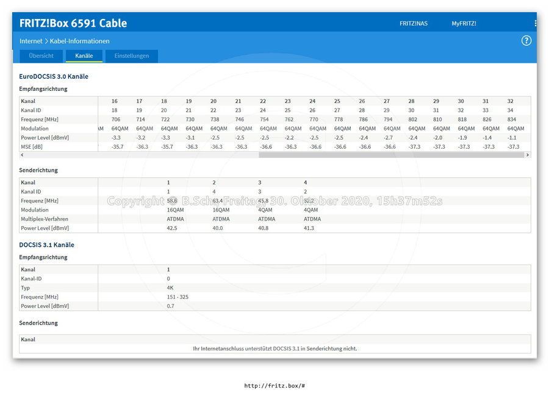Click the FRITZ!Box 6591 Cable title
The image size is (549, 401).
click(x=73, y=23)
